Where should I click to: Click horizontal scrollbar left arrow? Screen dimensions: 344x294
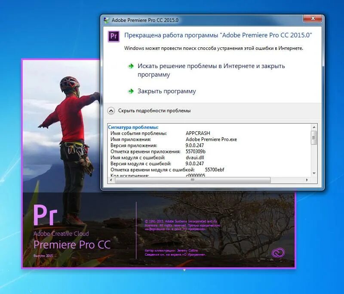[111, 180]
